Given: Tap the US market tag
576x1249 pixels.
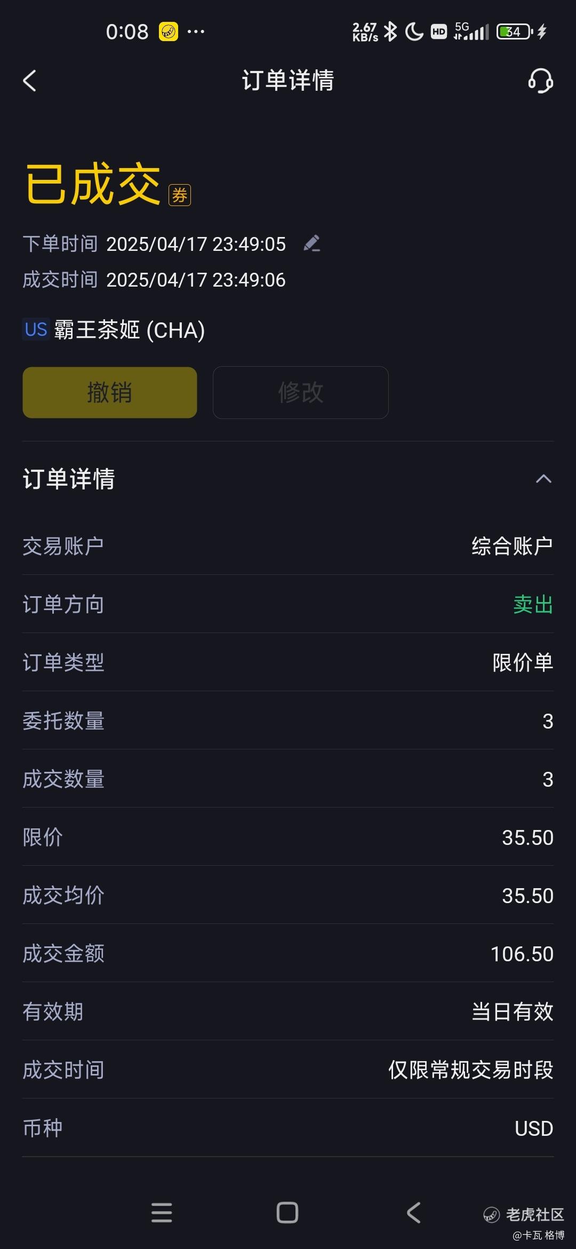Looking at the screenshot, I should coord(36,329).
